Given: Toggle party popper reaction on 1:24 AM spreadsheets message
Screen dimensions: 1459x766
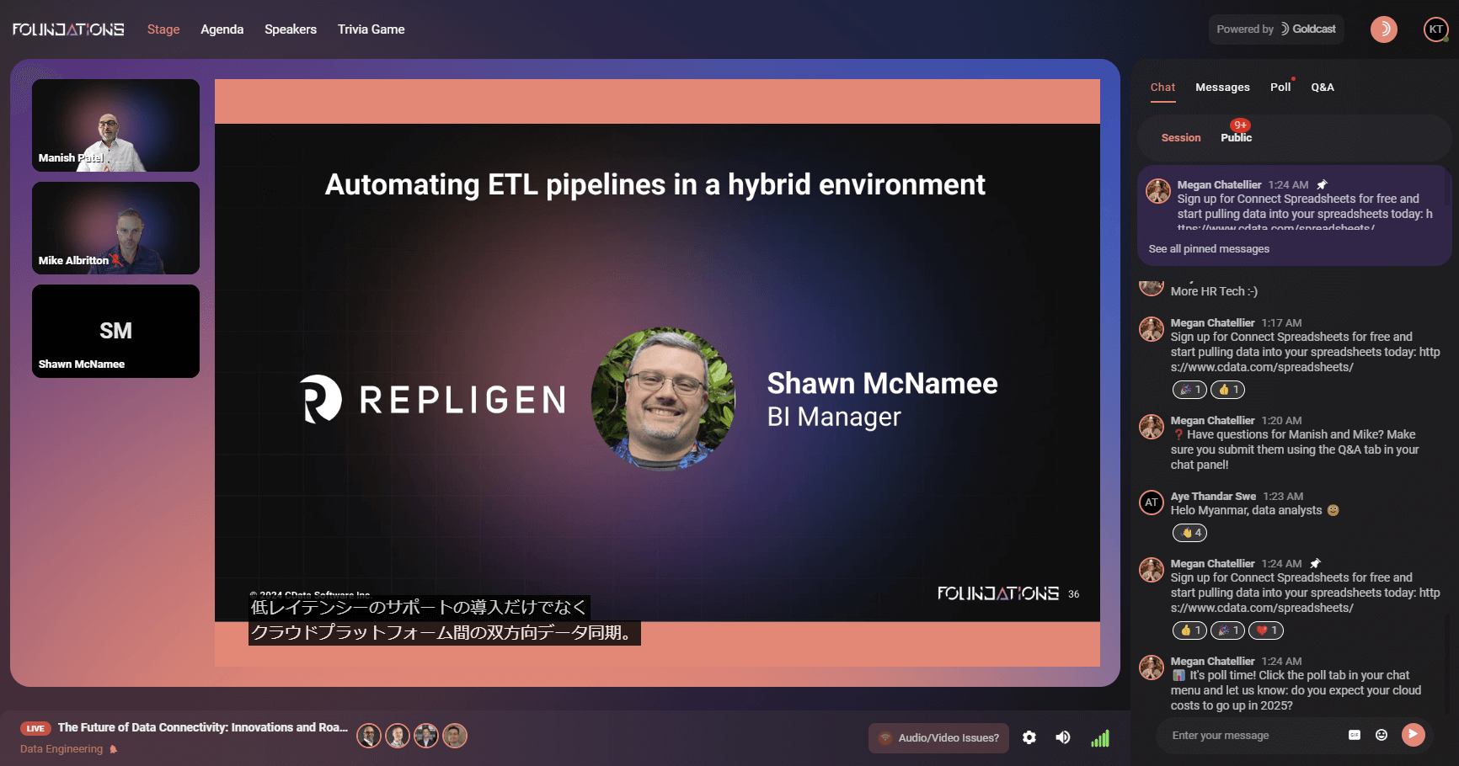Looking at the screenshot, I should click(1227, 630).
